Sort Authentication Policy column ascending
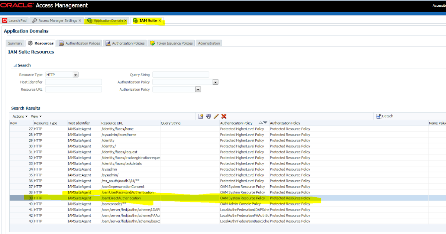This screenshot has height=234, width=446. point(261,123)
